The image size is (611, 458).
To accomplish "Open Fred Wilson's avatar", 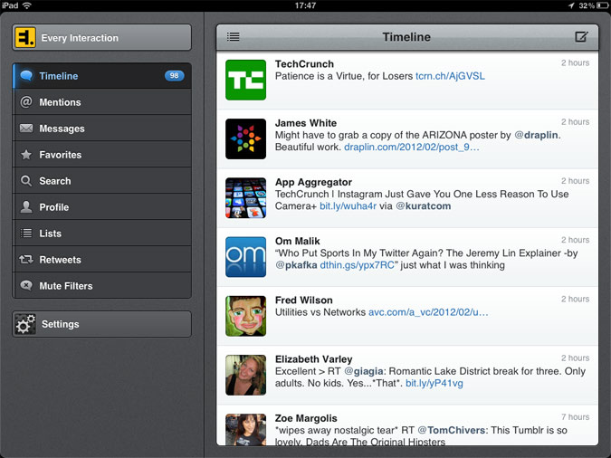I will point(245,316).
